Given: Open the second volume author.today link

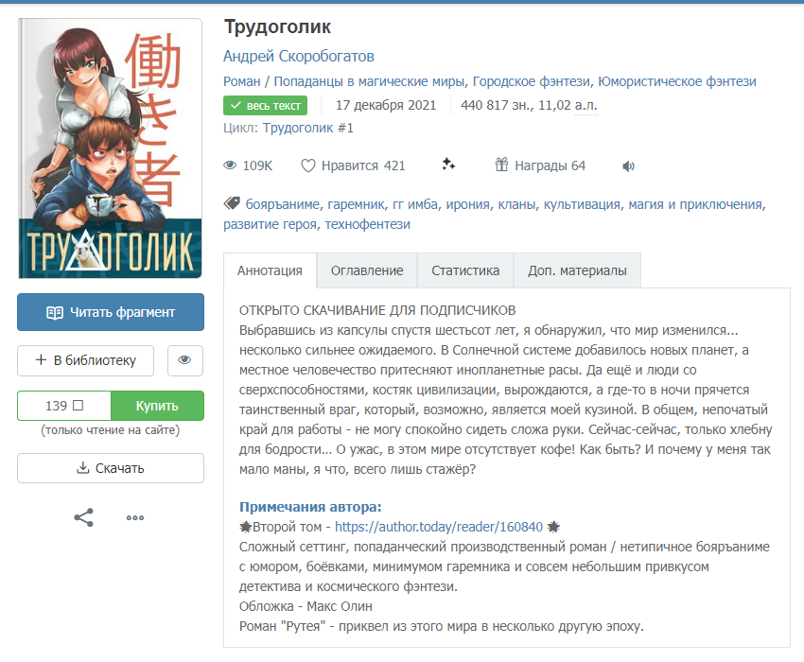Looking at the screenshot, I should coord(439,527).
